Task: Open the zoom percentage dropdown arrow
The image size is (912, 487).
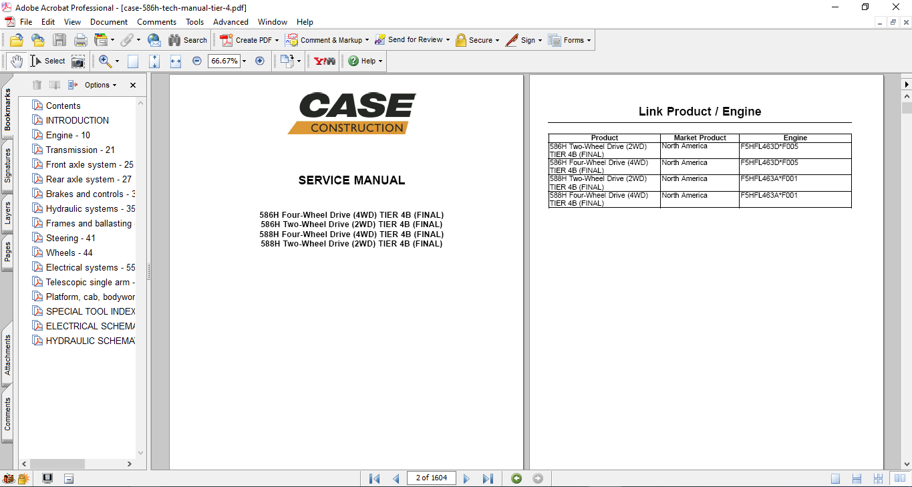Action: [244, 61]
